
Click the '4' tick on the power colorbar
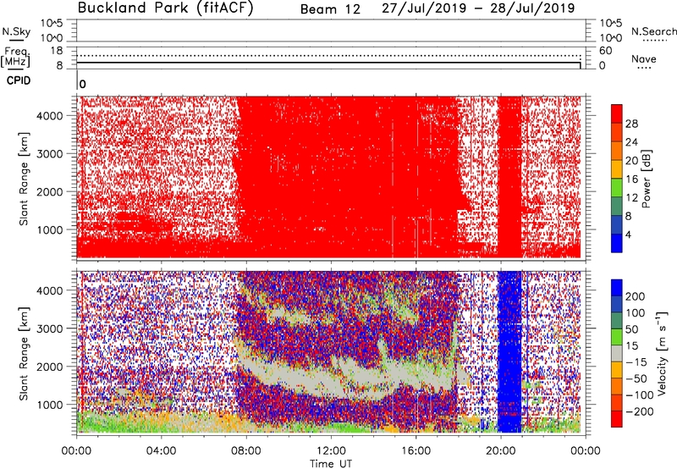tap(628, 234)
